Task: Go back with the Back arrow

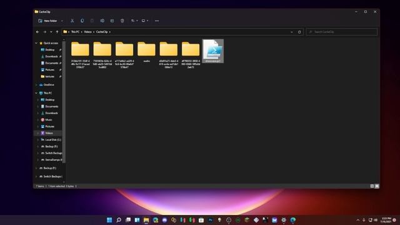Action: tap(37, 32)
